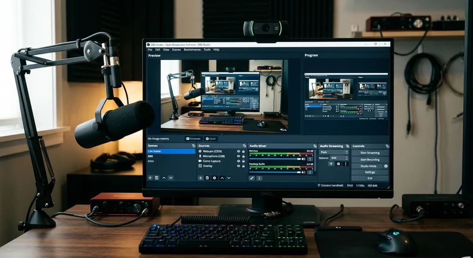Click the plus icon in Audio Streaming panel
Image resolution: width=473 pixels, height=258 pixels.
(x=331, y=164)
